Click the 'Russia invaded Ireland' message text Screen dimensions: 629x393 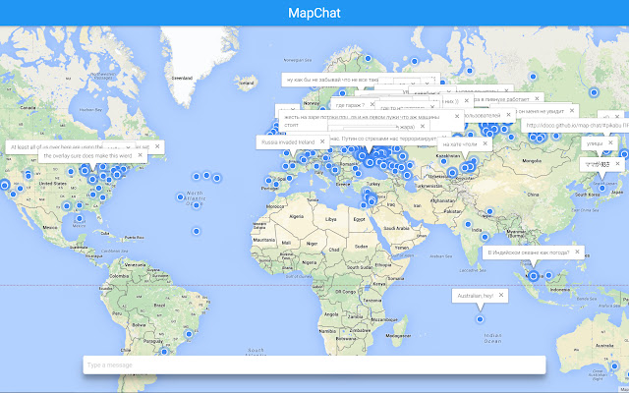click(288, 141)
